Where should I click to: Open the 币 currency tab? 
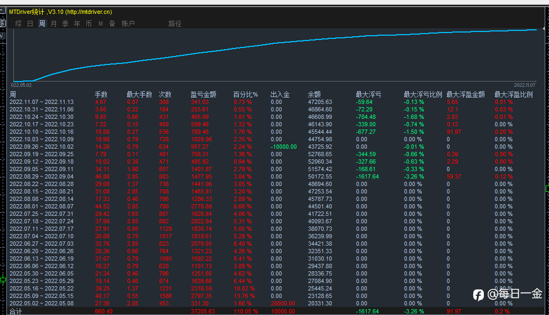tap(88, 23)
